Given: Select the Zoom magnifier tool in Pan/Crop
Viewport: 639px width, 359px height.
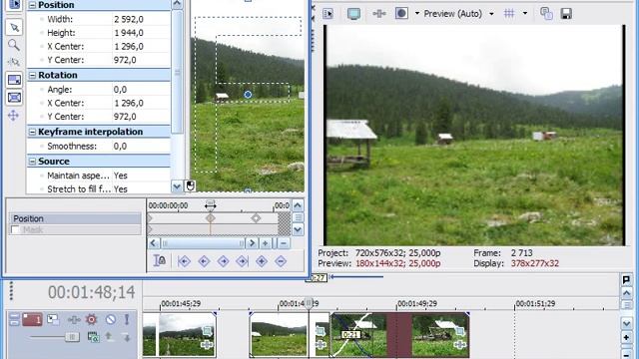Looking at the screenshot, I should click(x=14, y=45).
